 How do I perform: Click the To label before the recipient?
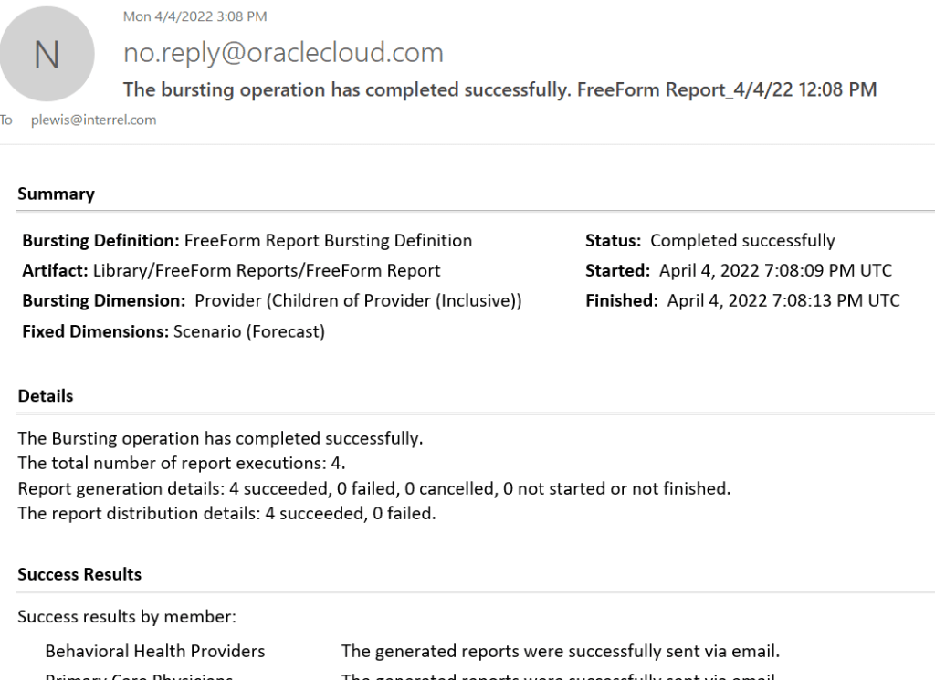[x=7, y=120]
